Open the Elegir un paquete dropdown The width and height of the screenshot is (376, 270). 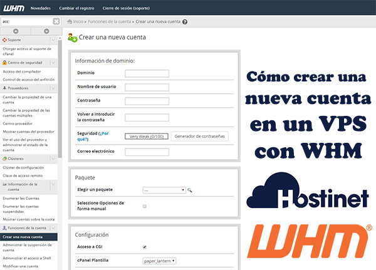coord(164,190)
